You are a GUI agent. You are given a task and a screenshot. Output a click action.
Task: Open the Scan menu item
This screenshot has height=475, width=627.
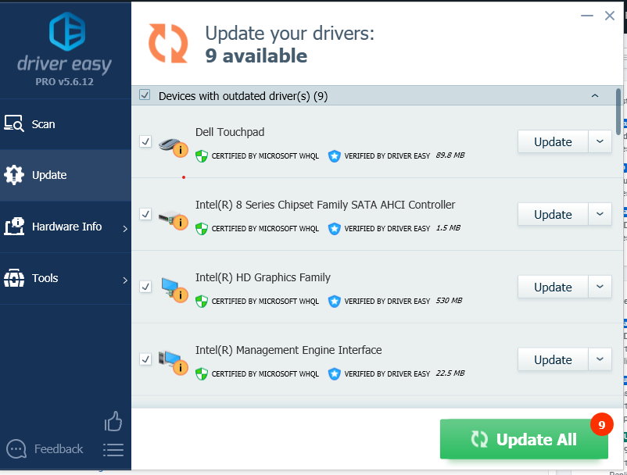(44, 124)
